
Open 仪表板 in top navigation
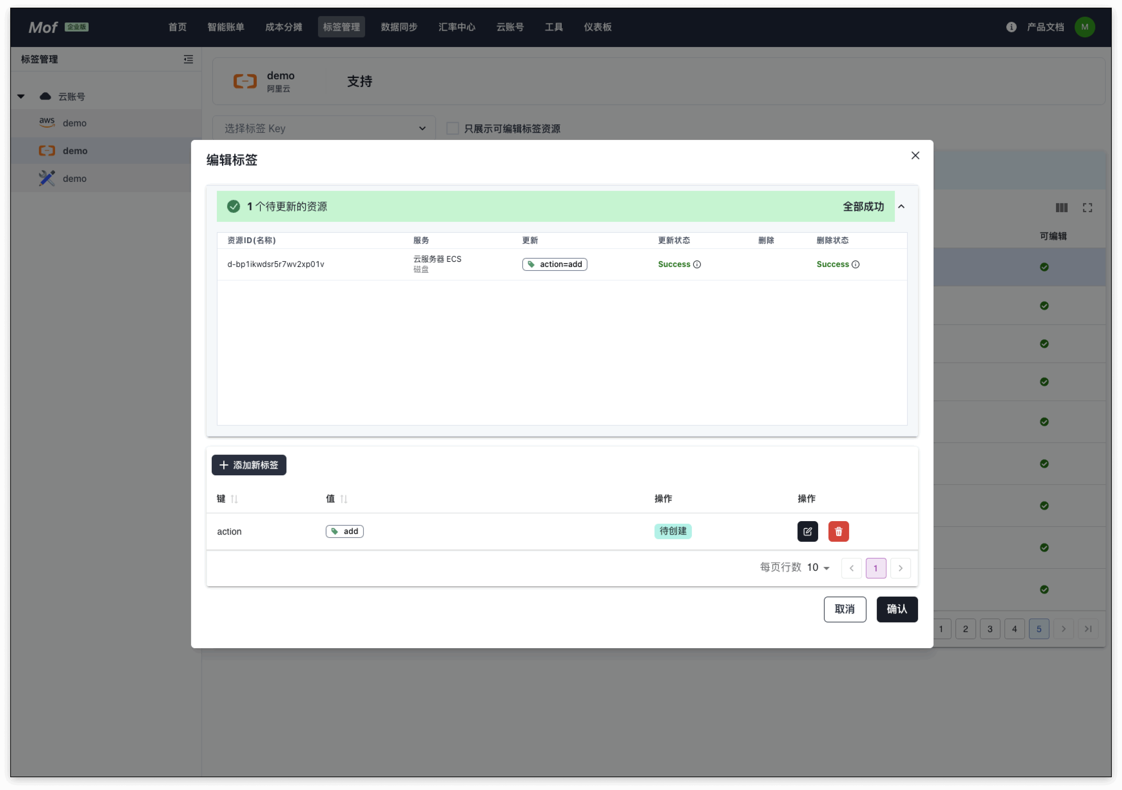[598, 27]
